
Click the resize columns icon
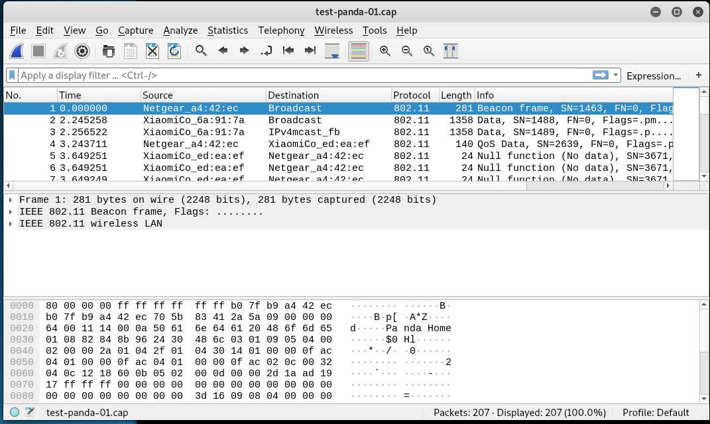click(x=451, y=51)
